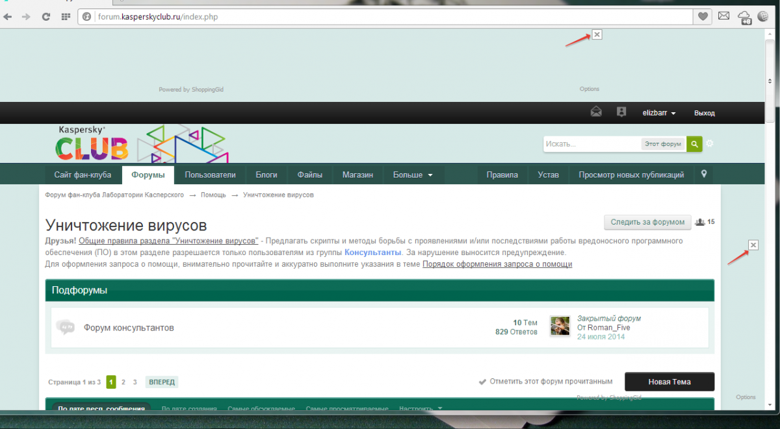Open the speed dial grid icon
The height and width of the screenshot is (429, 780).
pyautogui.click(x=65, y=16)
